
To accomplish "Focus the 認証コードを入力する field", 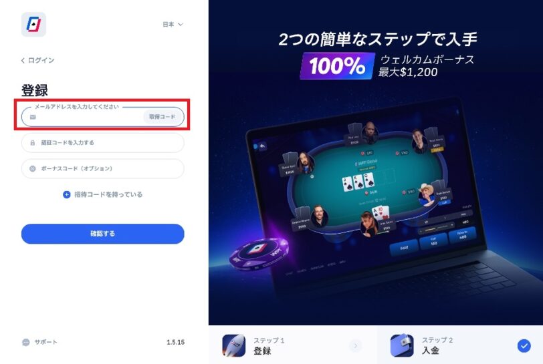I will [102, 142].
